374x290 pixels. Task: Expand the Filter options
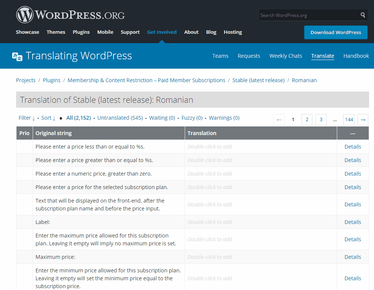tap(27, 118)
